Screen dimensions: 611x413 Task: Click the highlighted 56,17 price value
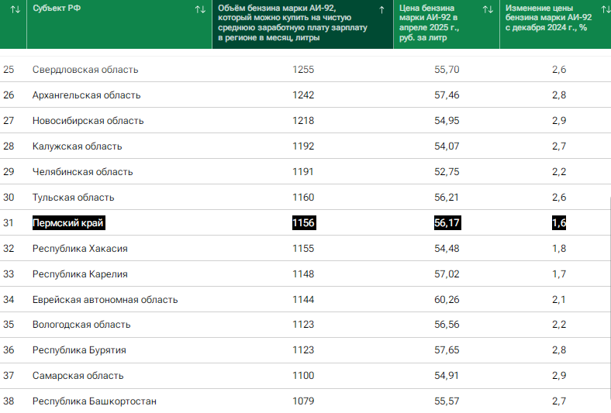(x=447, y=223)
